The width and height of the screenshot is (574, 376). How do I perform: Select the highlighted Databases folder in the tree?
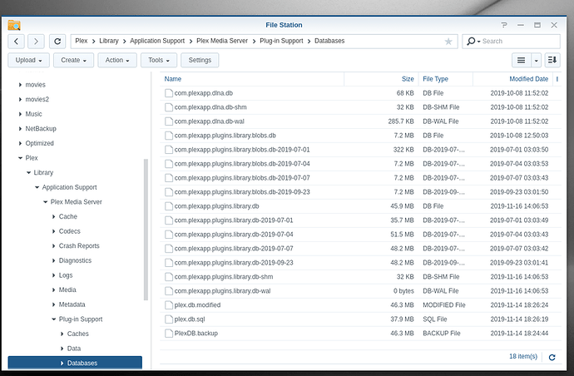[75, 363]
